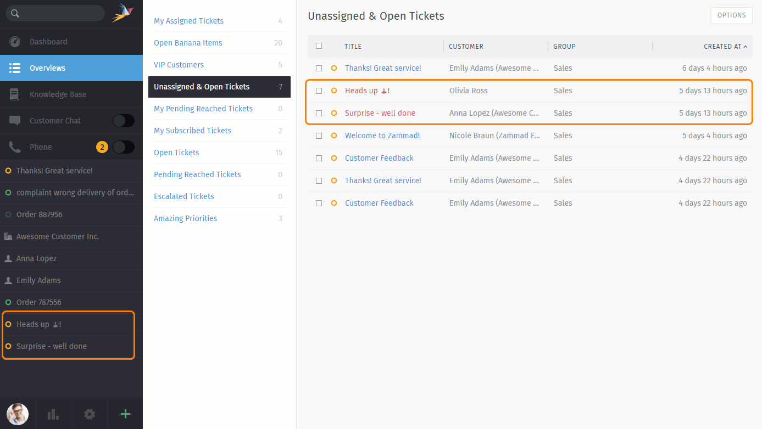Screen dimensions: 762x429
Task: Select the VIP Customers overview
Action: (x=179, y=65)
